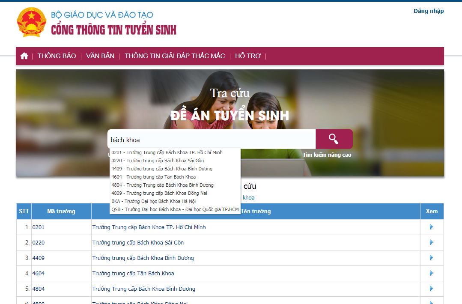Image resolution: width=462 pixels, height=304 pixels.
Task: Go to the home page icon
Action: coord(24,56)
